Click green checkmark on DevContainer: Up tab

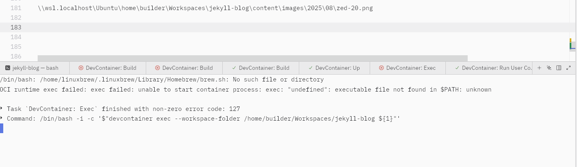click(311, 68)
